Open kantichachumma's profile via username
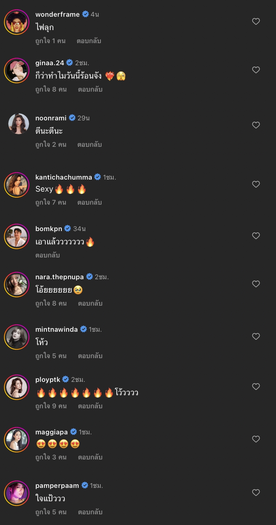Image resolution: width=276 pixels, height=525 pixels. tap(64, 177)
